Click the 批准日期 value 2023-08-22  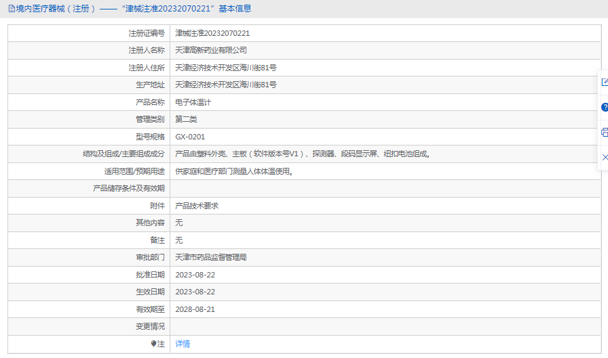point(195,275)
